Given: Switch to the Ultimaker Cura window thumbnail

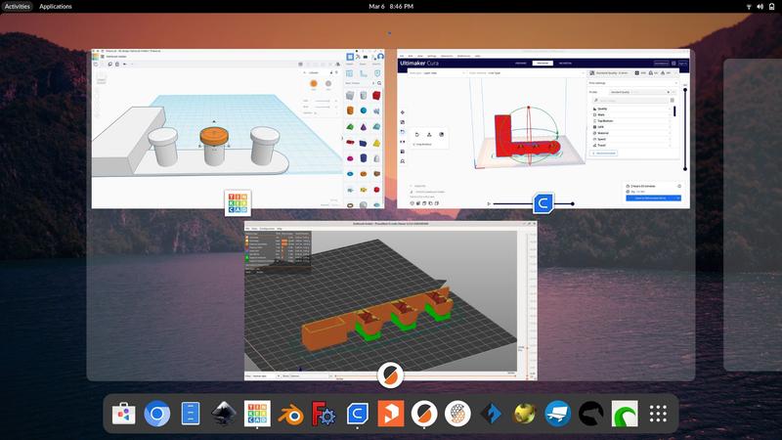Looking at the screenshot, I should click(x=543, y=129).
